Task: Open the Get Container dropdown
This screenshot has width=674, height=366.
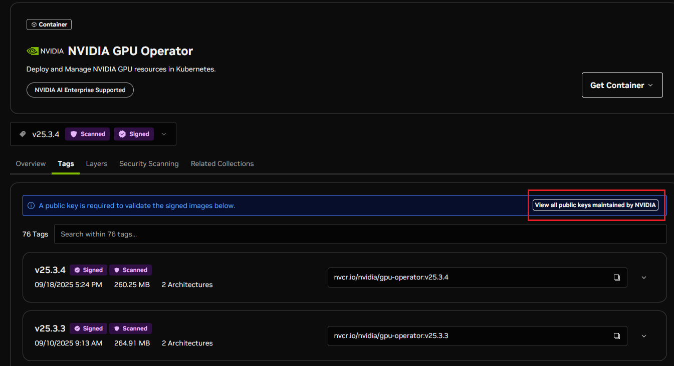Action: pyautogui.click(x=622, y=85)
